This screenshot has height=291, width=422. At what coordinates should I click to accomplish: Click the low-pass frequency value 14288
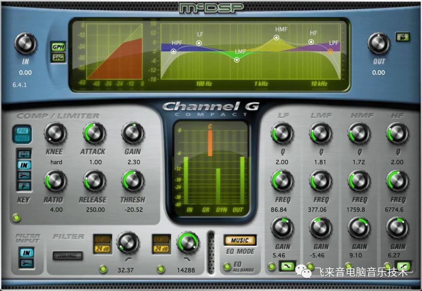click(x=186, y=270)
